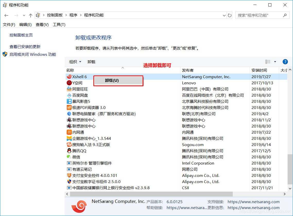Click the 阿里旺旺 icon in the program list
The width and height of the screenshot is (293, 216).
[68, 89]
